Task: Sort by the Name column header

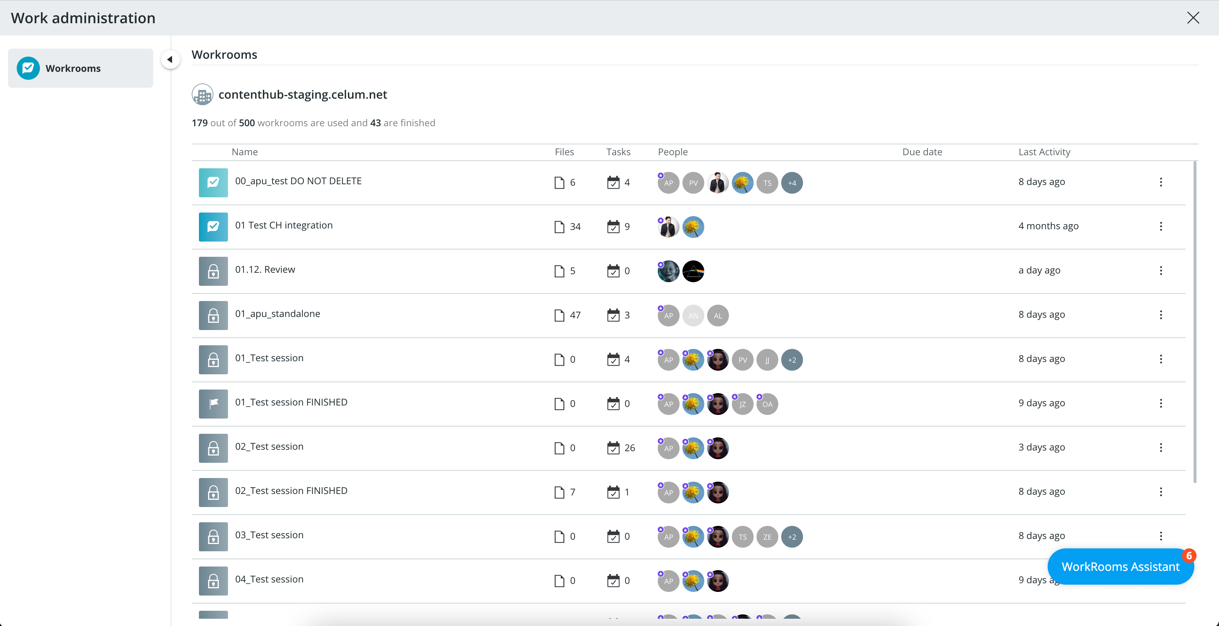Action: coord(245,152)
